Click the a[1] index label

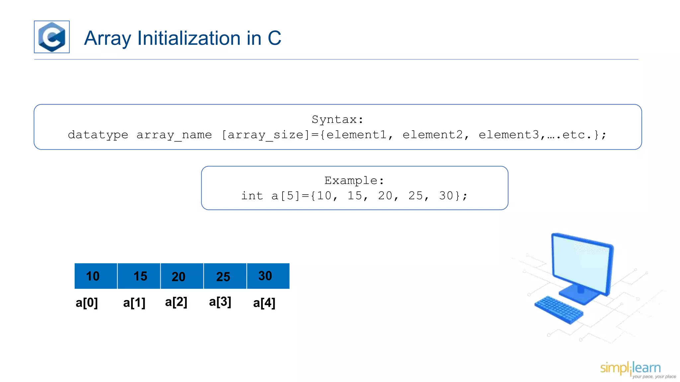coord(134,303)
